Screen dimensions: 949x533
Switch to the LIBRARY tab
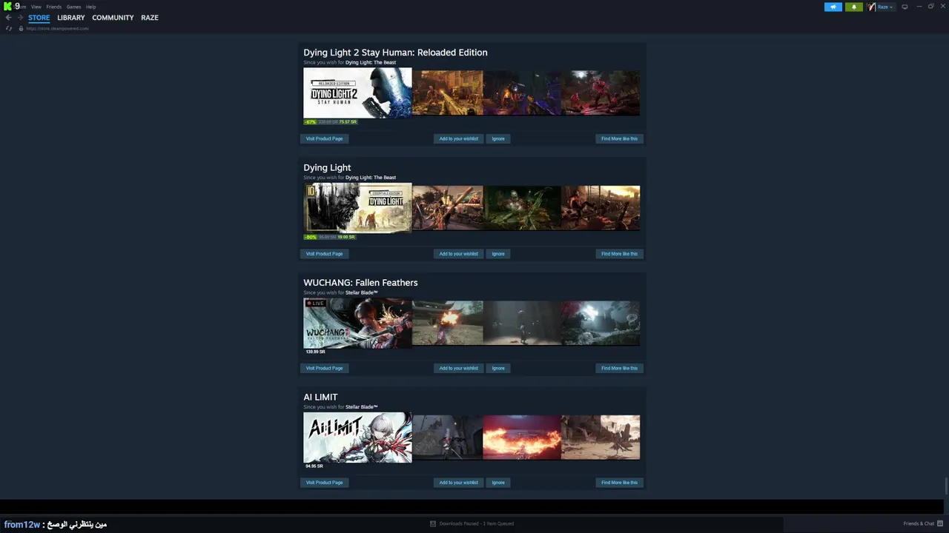click(71, 18)
